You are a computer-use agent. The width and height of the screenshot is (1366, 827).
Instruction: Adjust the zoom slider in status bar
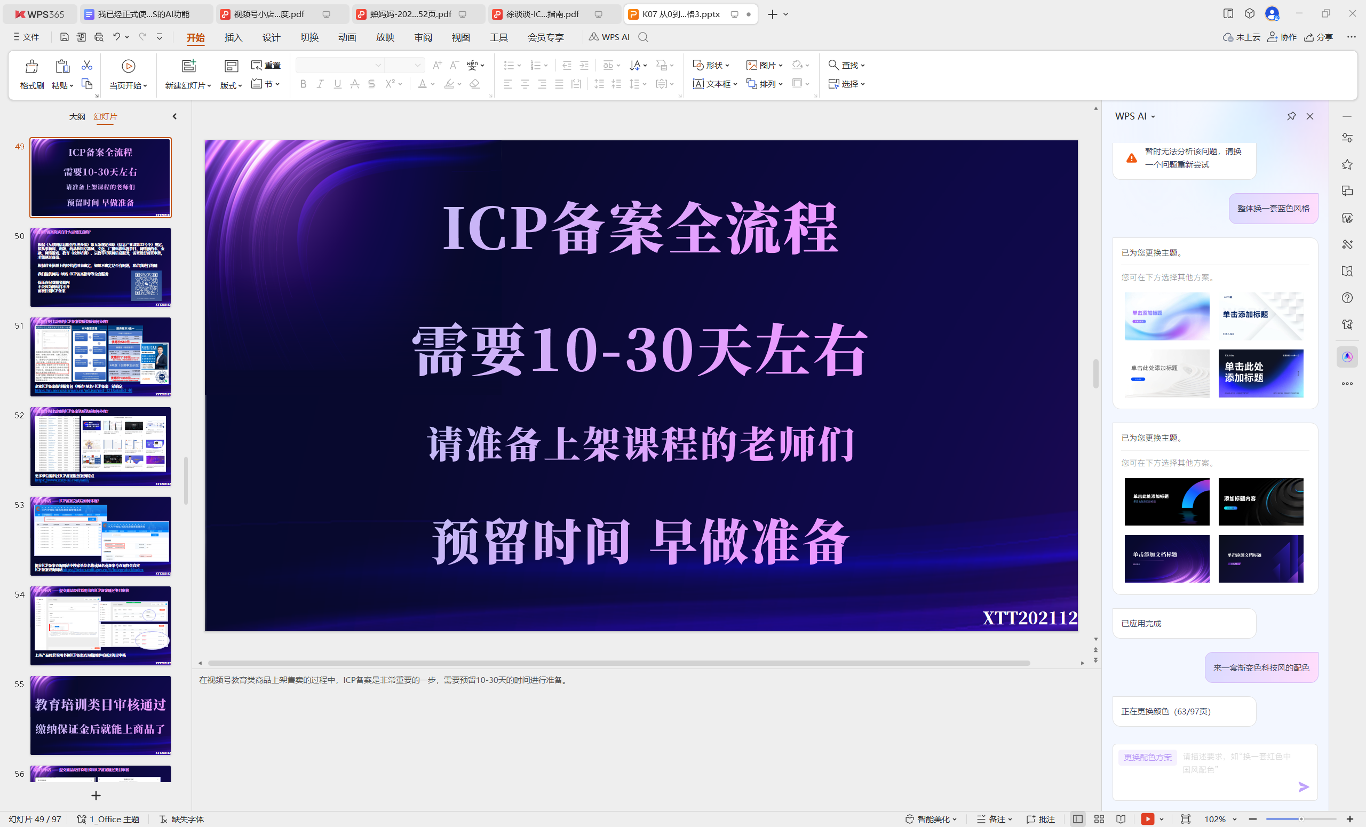[x=1300, y=819]
